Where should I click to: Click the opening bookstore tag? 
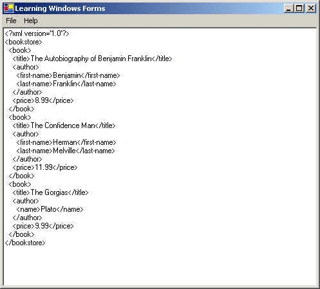click(24, 42)
